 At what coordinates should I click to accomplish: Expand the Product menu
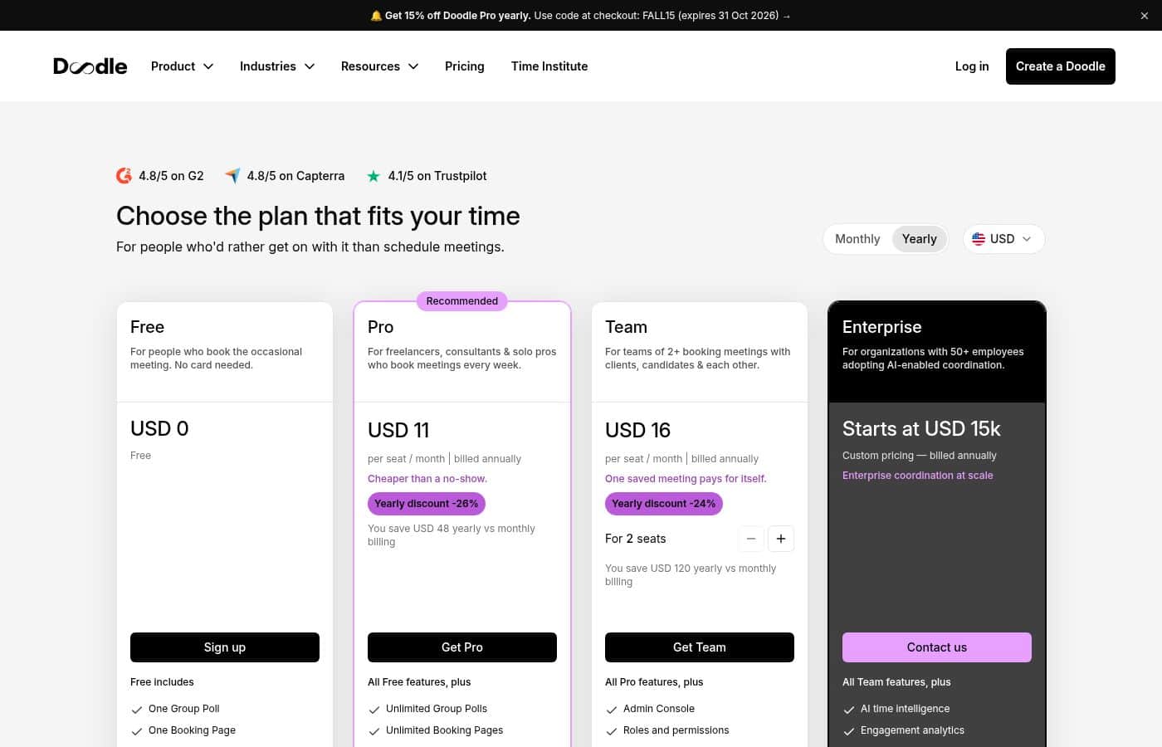(183, 66)
